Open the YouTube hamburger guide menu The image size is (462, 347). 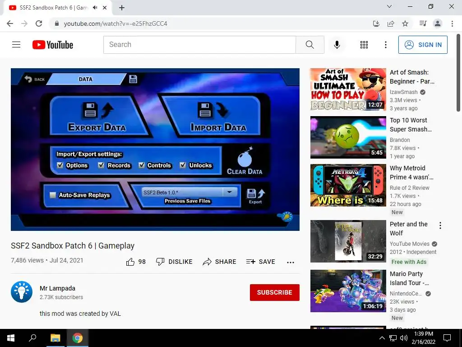coord(16,45)
